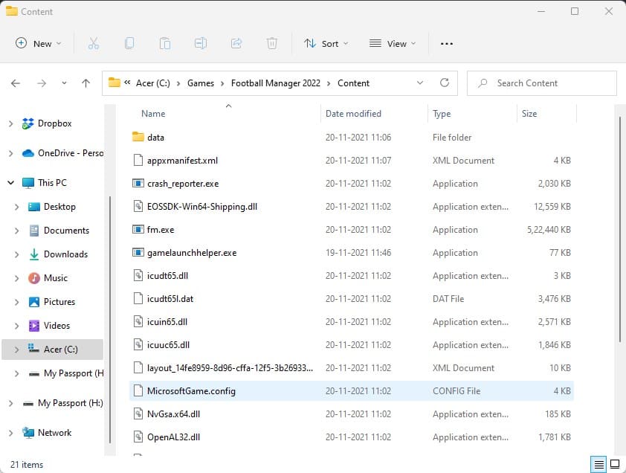Click the Copy icon in toolbar

[x=129, y=43]
